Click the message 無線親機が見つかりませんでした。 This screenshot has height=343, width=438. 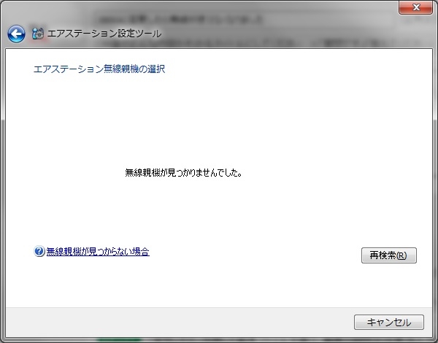click(x=183, y=173)
